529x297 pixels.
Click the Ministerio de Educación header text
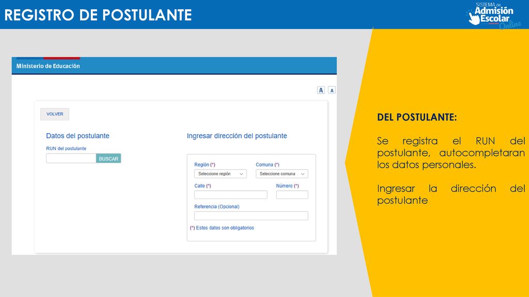(48, 66)
